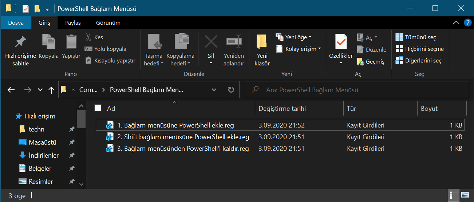This screenshot has height=202, width=474.
Task: Open Geçmiş file history
Action: point(371,61)
